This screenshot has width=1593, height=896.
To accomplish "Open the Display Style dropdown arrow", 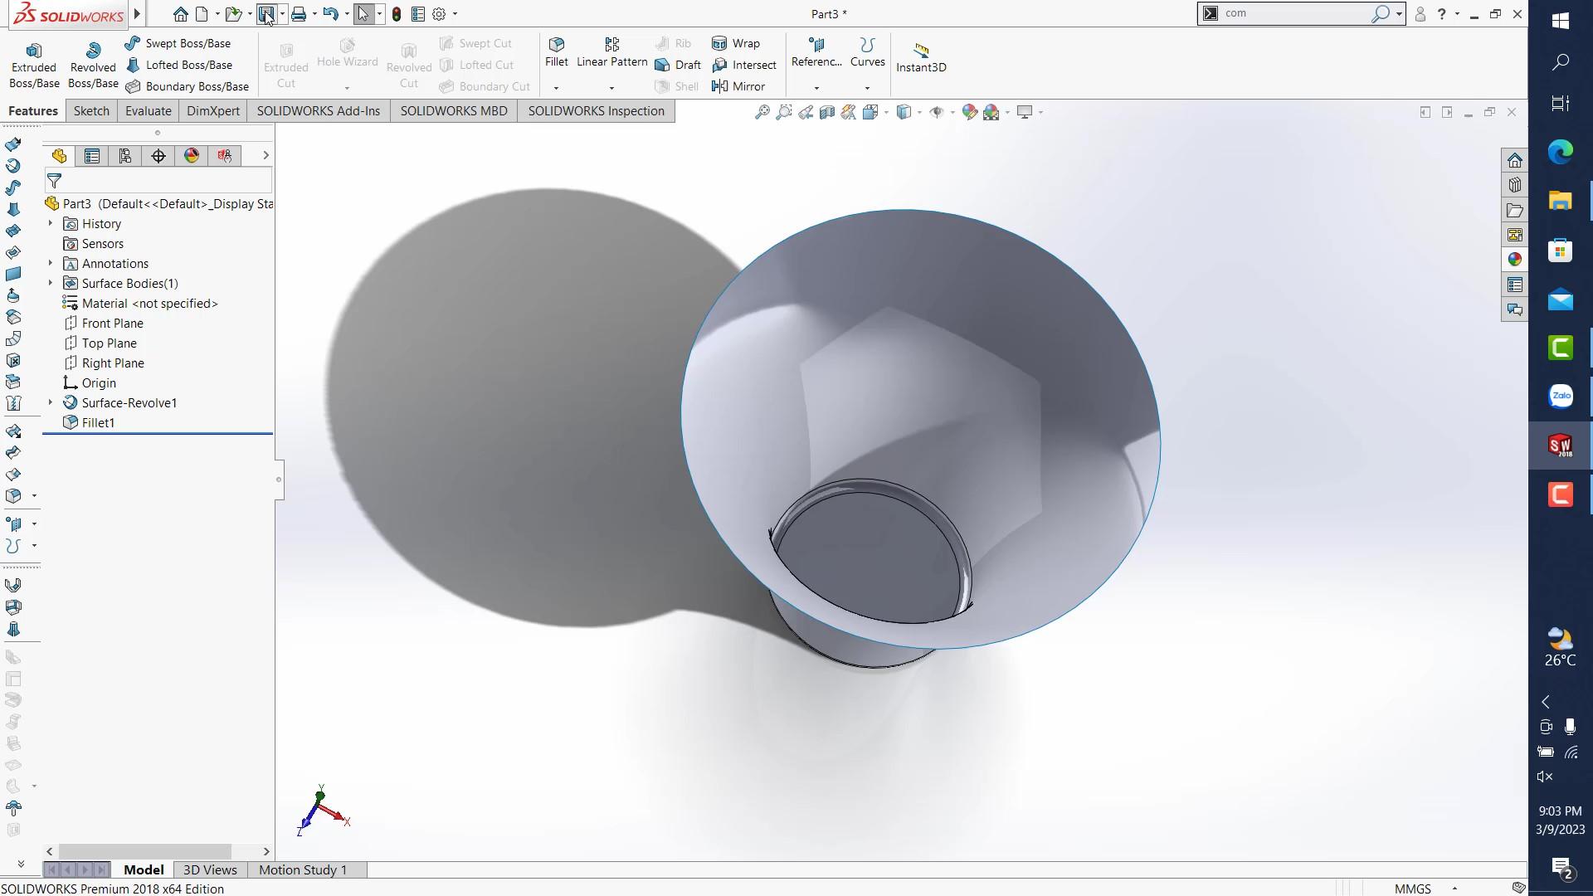I will point(919,112).
